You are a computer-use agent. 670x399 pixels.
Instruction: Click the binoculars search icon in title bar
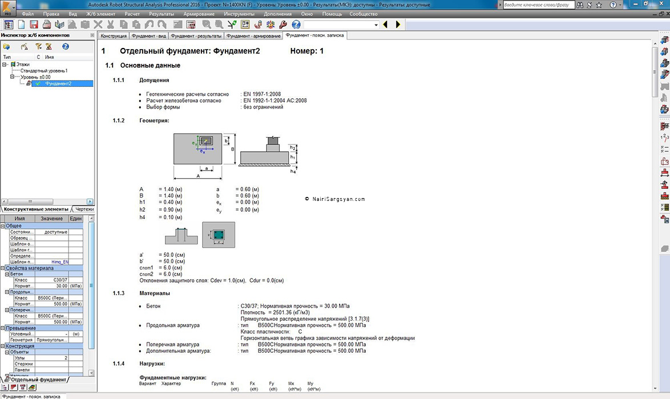580,5
